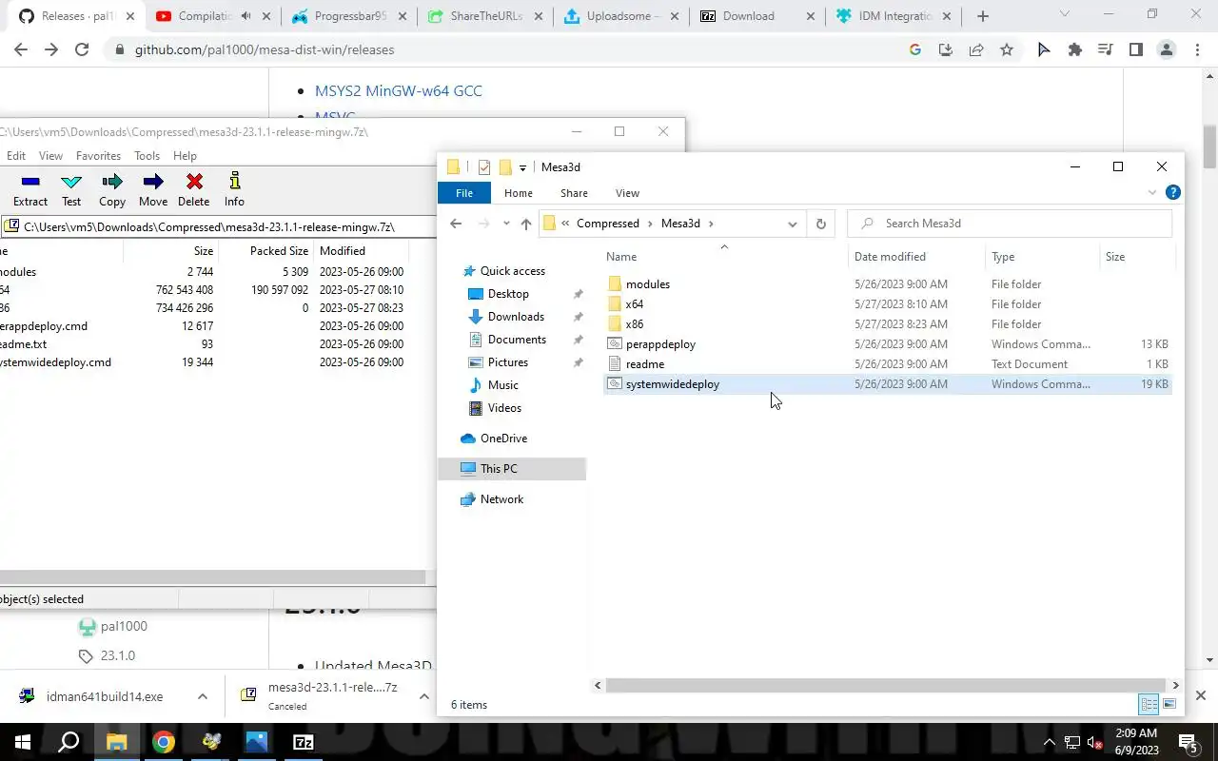The width and height of the screenshot is (1218, 761).
Task: Open idman641build14.exe download options
Action: (x=203, y=696)
